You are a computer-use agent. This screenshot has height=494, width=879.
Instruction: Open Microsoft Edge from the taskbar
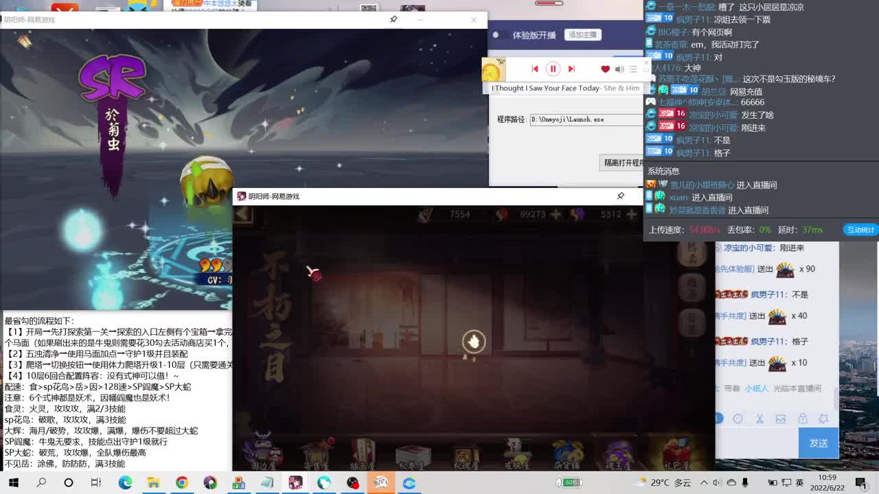pos(125,483)
